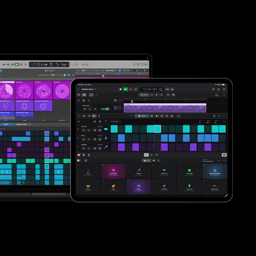Select the Loop tool on iPad toolbar
This screenshot has height=256, width=256.
pos(152,95)
